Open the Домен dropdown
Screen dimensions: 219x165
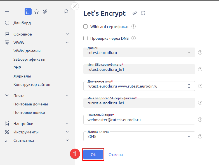[139, 53]
